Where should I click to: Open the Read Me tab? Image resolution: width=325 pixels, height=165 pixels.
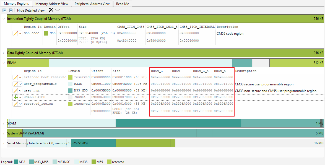[x=123, y=4]
